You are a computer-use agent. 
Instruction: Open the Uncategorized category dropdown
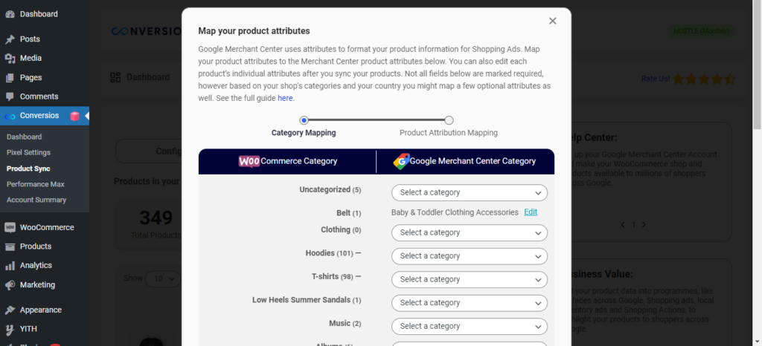click(x=470, y=192)
